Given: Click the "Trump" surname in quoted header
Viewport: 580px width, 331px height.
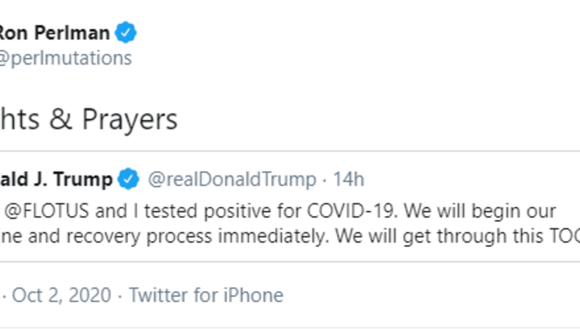Looking at the screenshot, I should pyautogui.click(x=86, y=179).
